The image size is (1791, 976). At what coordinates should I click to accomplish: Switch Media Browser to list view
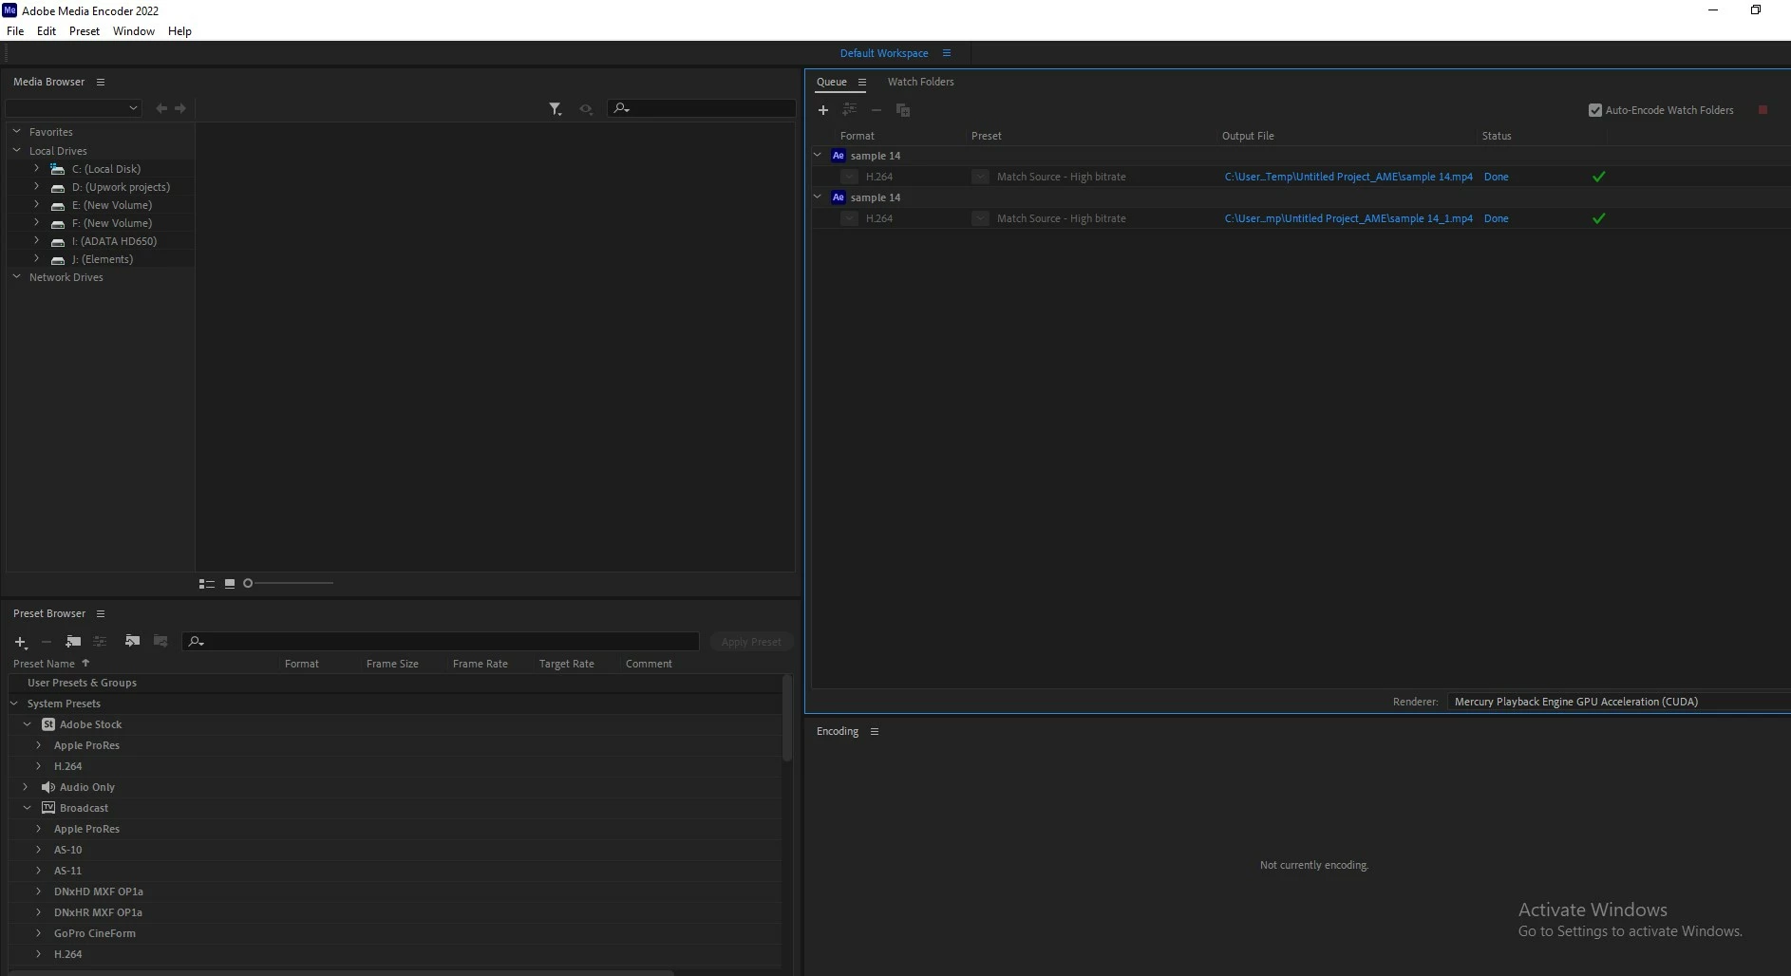tap(206, 583)
